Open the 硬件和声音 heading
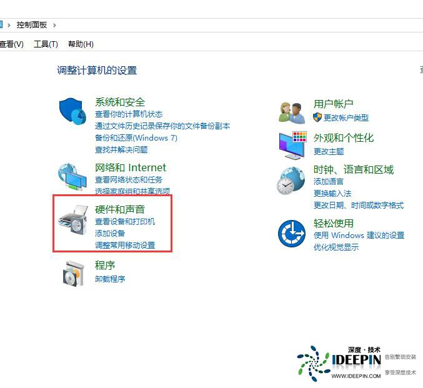The height and width of the screenshot is (388, 423). (x=120, y=209)
